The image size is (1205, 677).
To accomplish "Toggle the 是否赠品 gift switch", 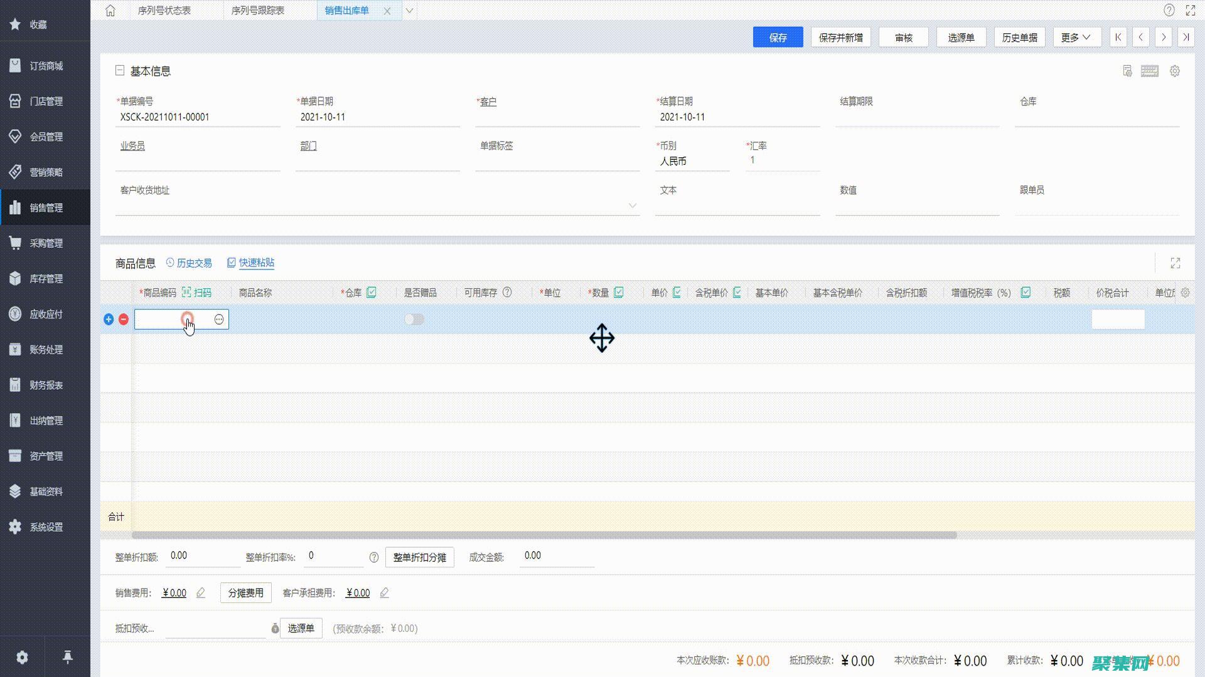I will 414,320.
